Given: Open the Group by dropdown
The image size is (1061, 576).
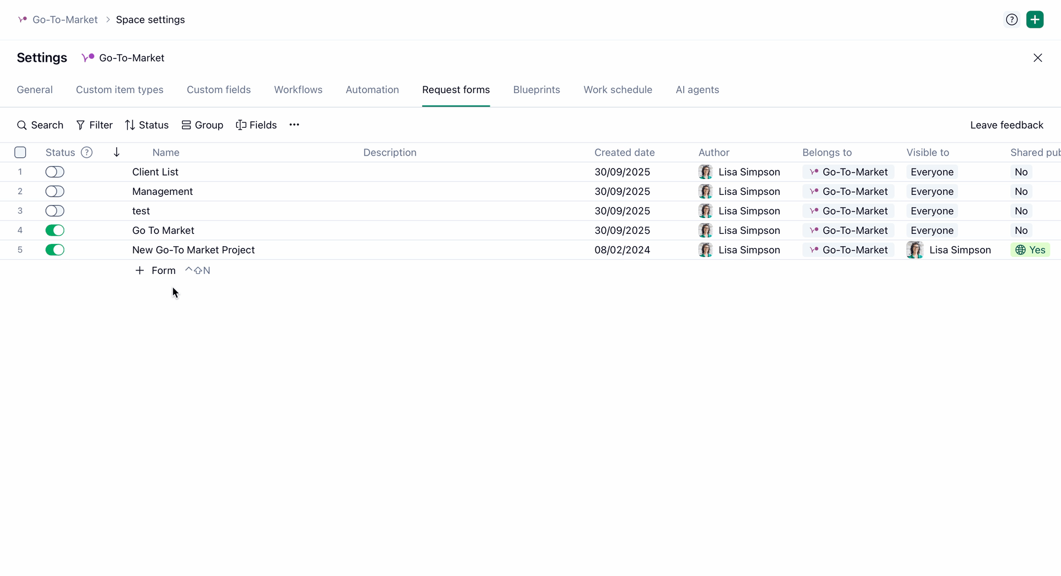Looking at the screenshot, I should pos(202,125).
